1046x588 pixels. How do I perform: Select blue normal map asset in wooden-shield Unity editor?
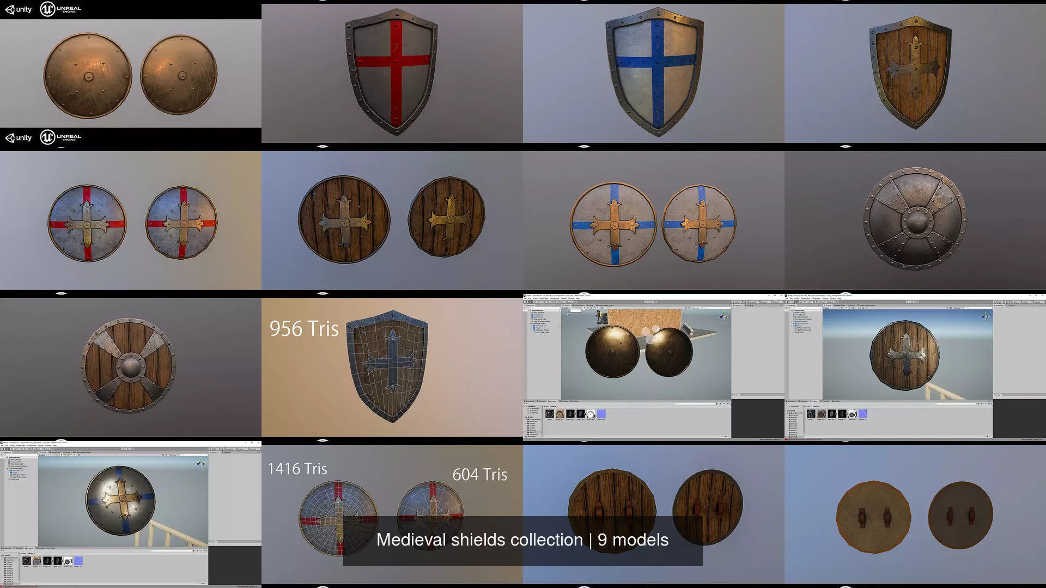coord(863,414)
